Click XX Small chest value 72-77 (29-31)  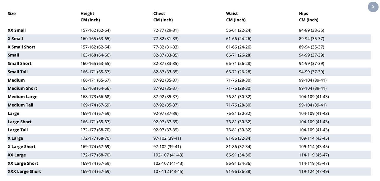tap(166, 30)
